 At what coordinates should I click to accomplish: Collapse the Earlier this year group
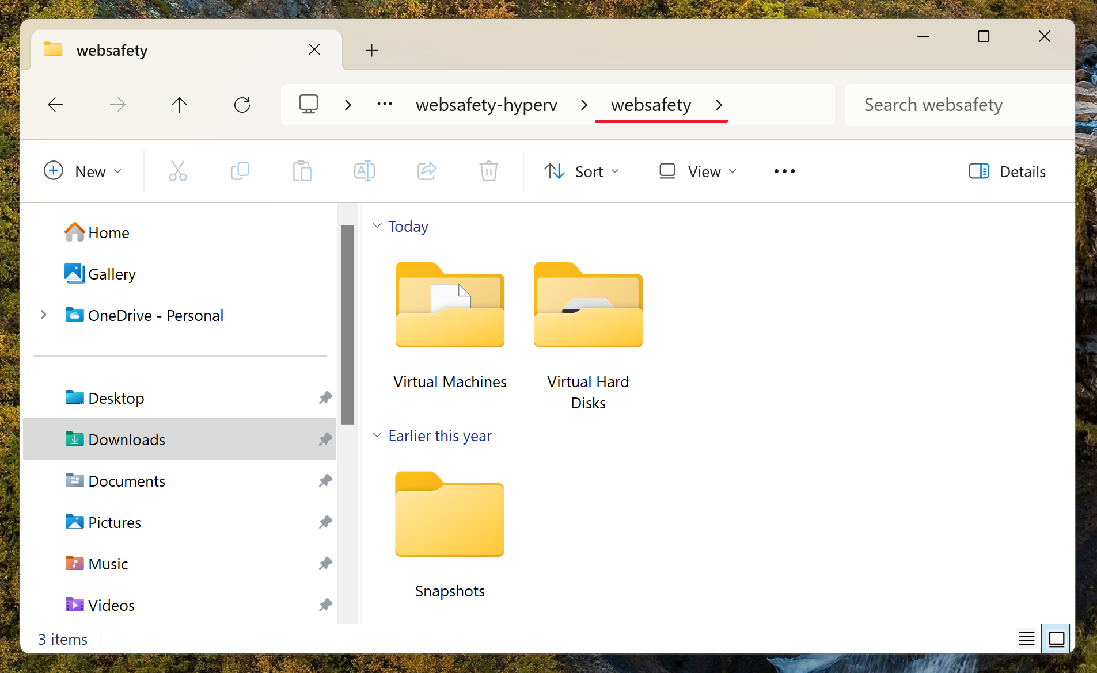pyautogui.click(x=377, y=435)
